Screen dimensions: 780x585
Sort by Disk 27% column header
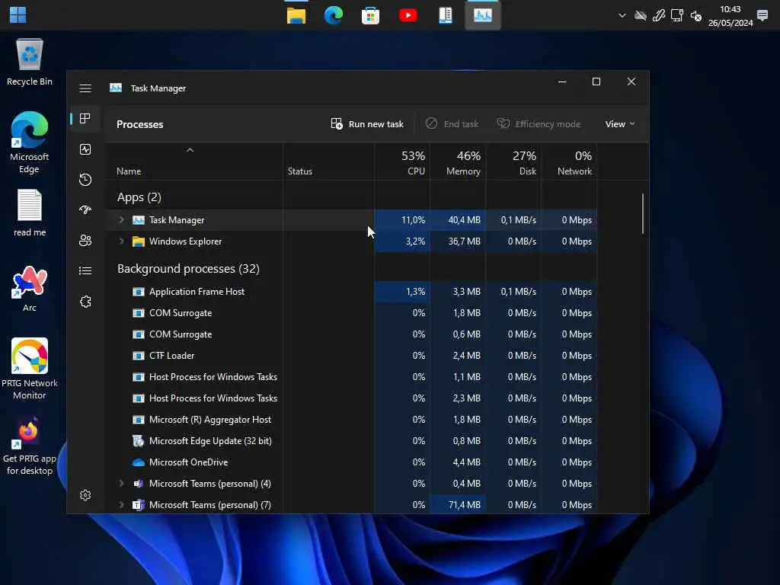(x=513, y=162)
